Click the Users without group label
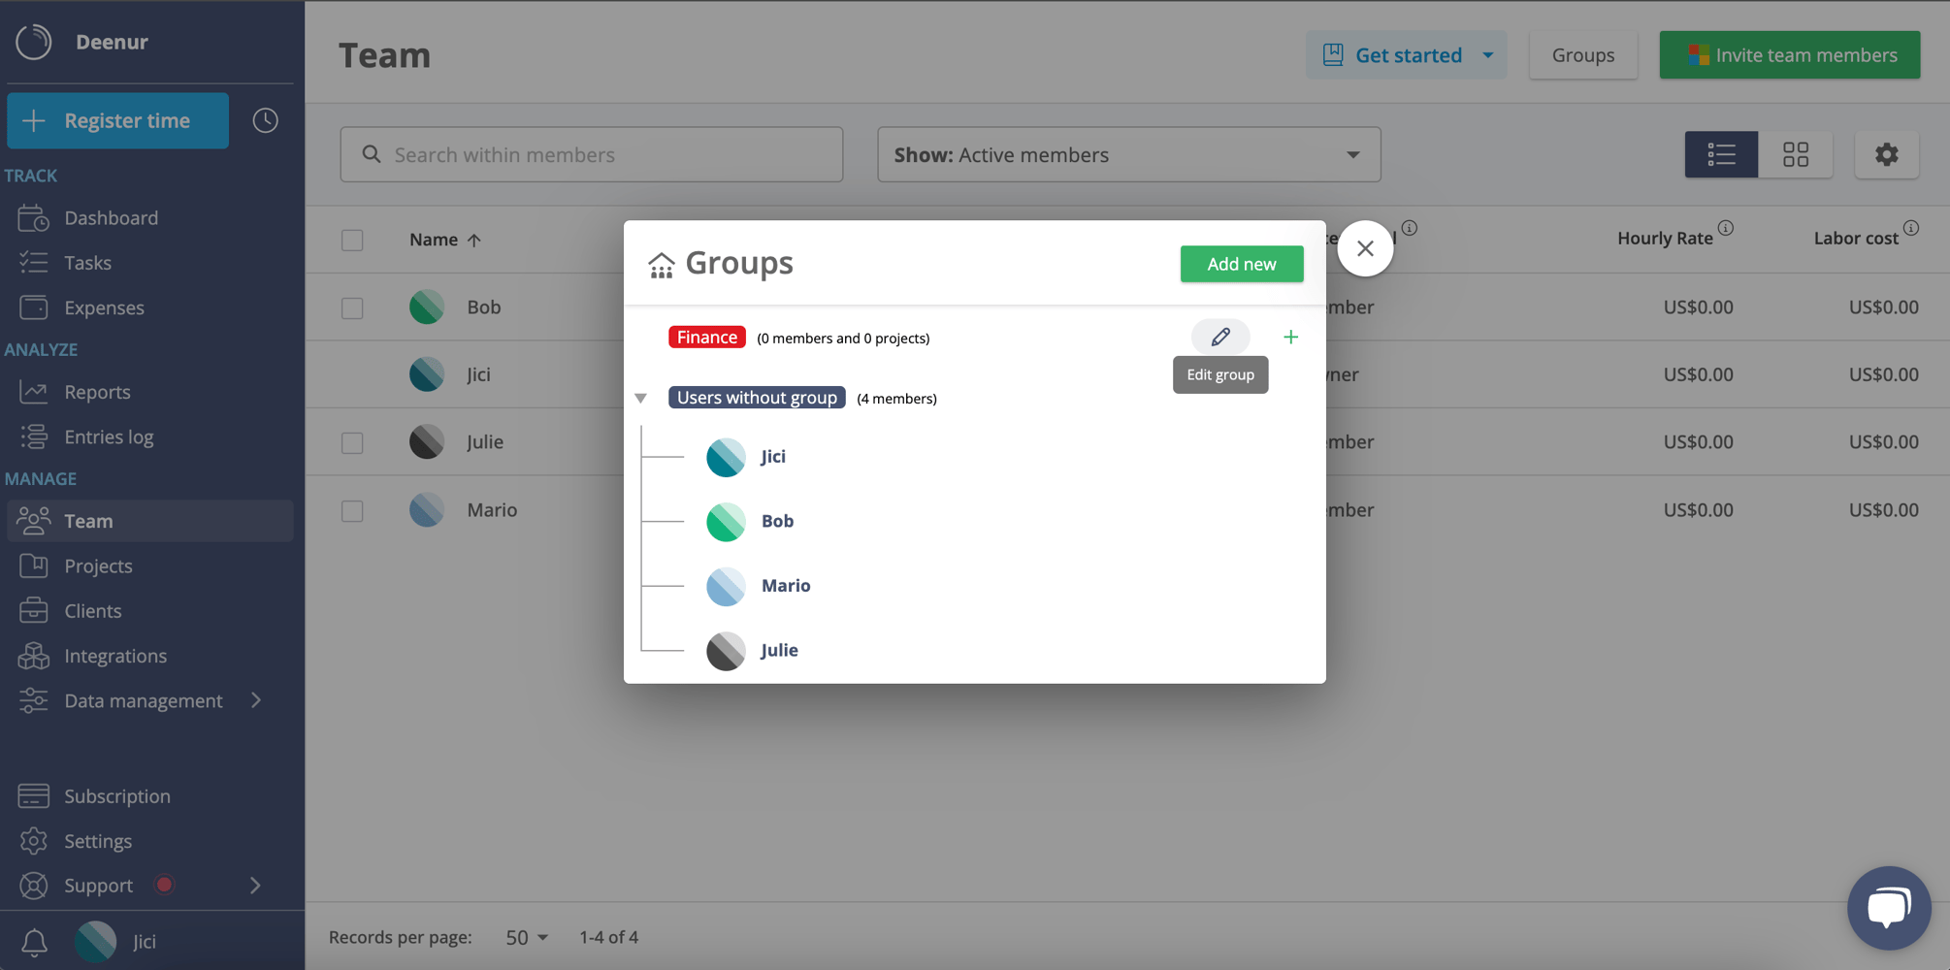The image size is (1950, 970). [757, 398]
